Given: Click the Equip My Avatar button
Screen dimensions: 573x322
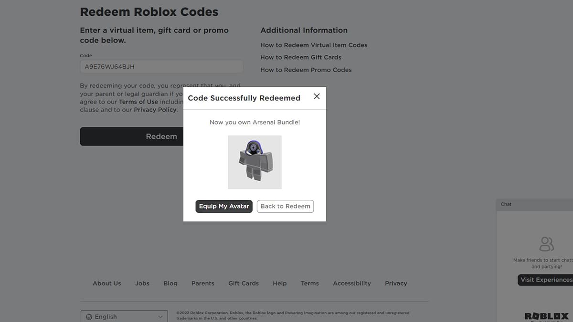Looking at the screenshot, I should 224,206.
